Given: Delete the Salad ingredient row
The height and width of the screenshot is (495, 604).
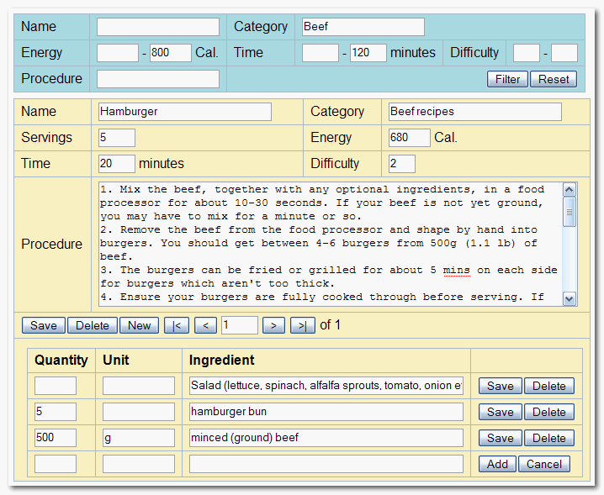Looking at the screenshot, I should tap(548, 386).
